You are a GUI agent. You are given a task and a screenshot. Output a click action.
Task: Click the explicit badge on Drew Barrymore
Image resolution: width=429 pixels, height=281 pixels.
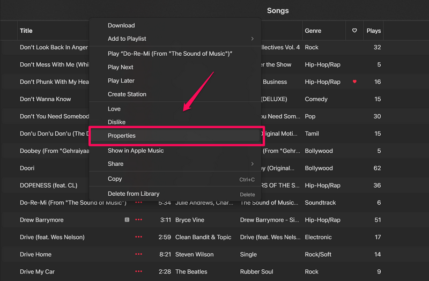[127, 220]
